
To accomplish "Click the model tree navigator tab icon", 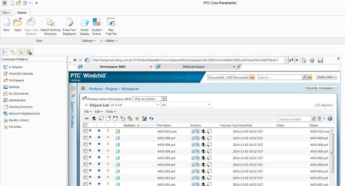I will coord(4,52).
